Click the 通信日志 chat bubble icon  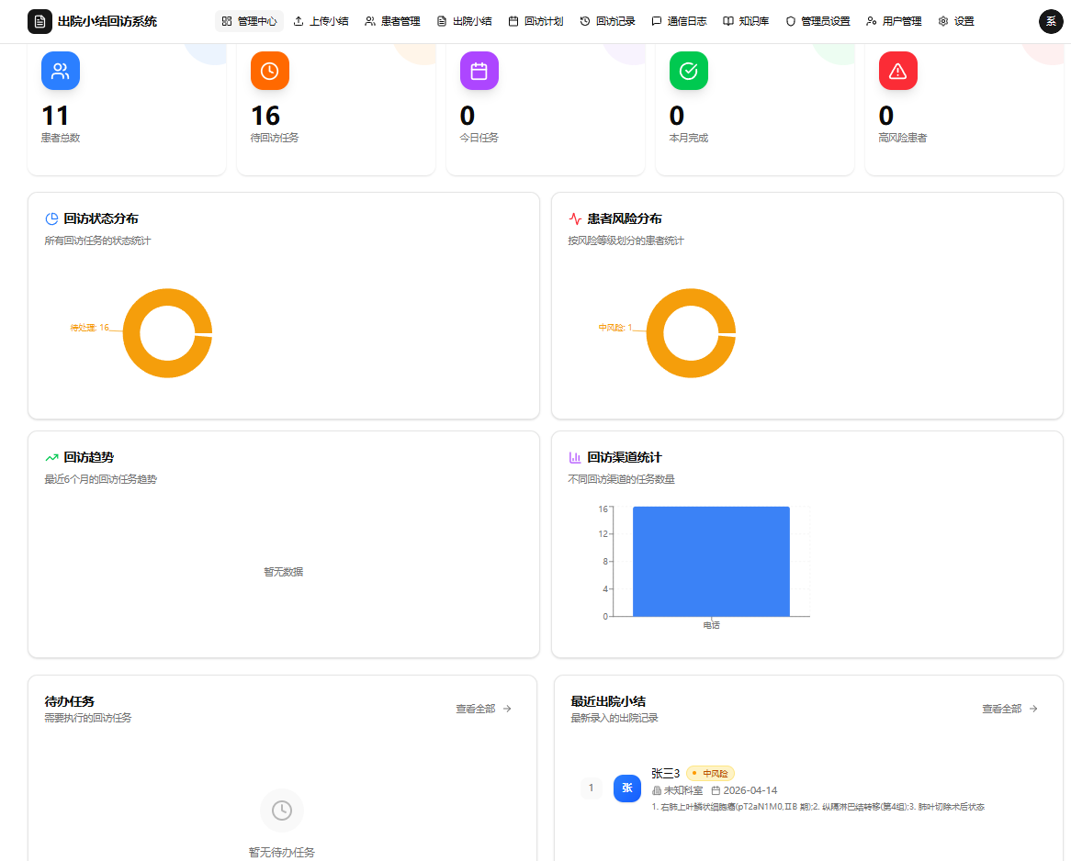point(657,21)
